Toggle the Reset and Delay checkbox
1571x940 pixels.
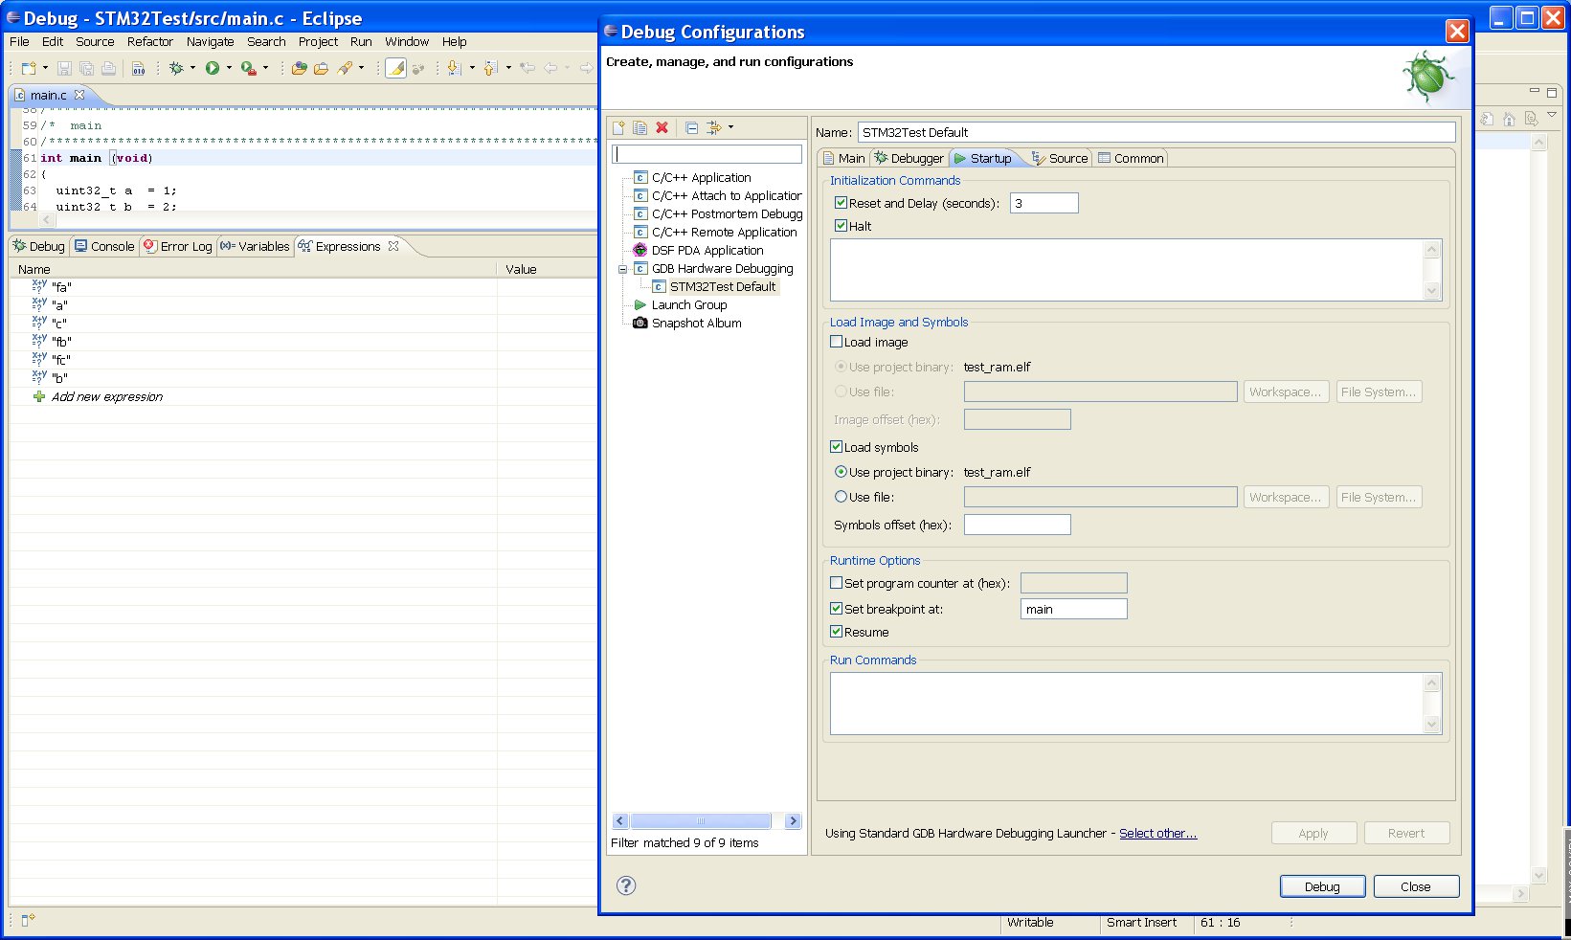(x=841, y=203)
